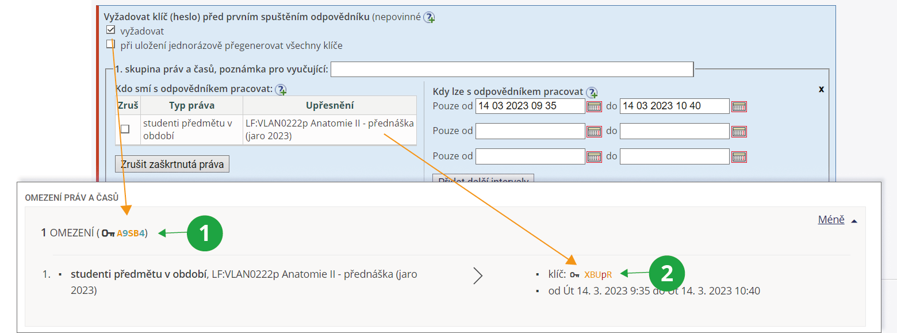Show help for 'Kdo smí s odpovědníkem pracovat'
The image size is (897, 333).
tap(281, 89)
